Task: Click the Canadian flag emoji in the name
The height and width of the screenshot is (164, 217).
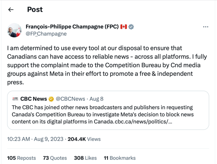Action: (123, 27)
